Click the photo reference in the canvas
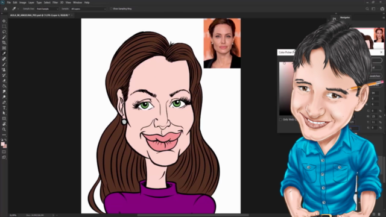The image size is (386, 217). click(x=222, y=43)
